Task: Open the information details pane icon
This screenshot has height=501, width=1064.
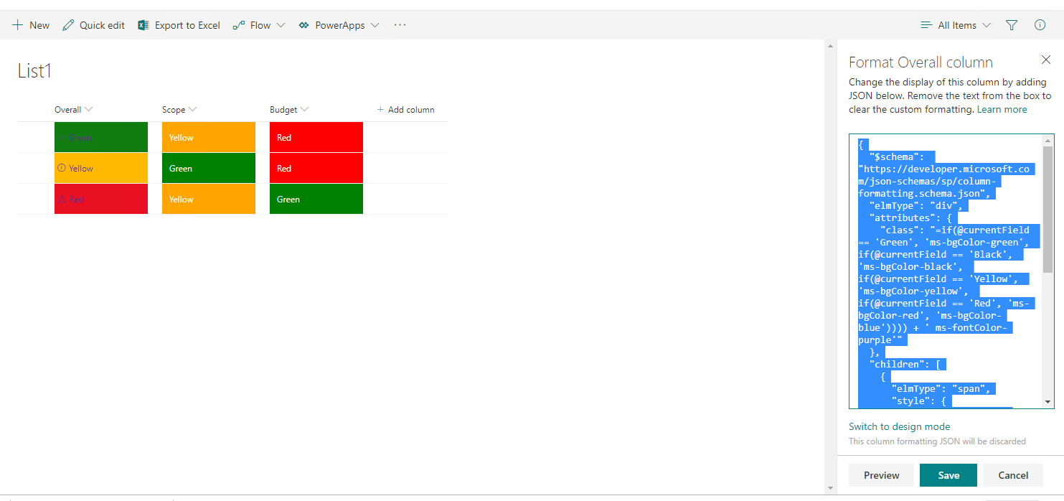Action: click(1040, 25)
